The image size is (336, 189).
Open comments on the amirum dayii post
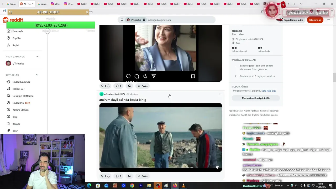118,176
